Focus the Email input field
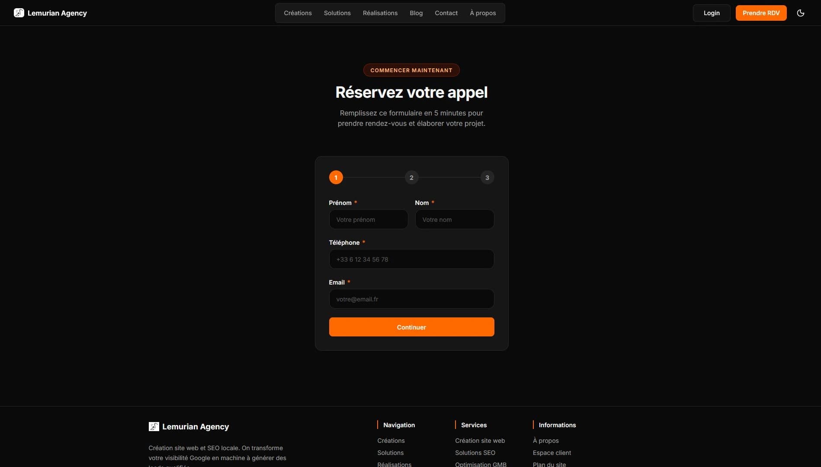This screenshot has width=821, height=467. click(x=411, y=299)
